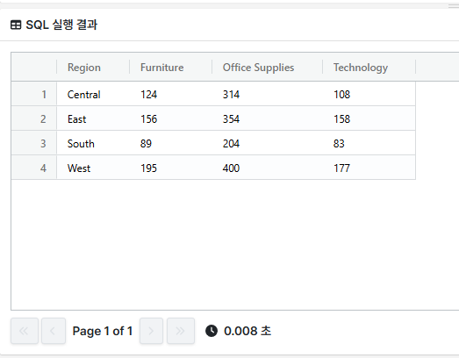Click the SQL 실행 결과 panel title
Viewport: 459px width, 358px height.
coord(61,25)
